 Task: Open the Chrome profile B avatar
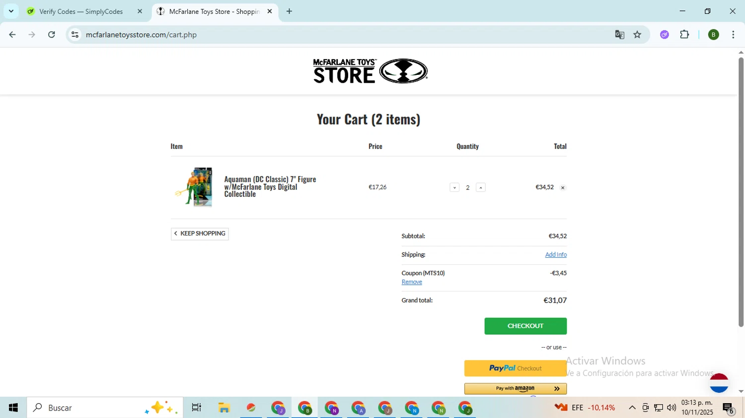click(714, 35)
